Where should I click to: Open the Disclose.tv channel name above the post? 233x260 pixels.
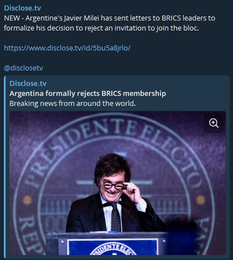pyautogui.click(x=22, y=8)
